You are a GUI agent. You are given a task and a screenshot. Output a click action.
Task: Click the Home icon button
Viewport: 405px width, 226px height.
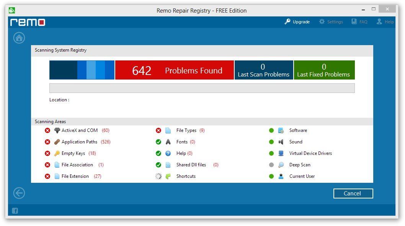(19, 38)
